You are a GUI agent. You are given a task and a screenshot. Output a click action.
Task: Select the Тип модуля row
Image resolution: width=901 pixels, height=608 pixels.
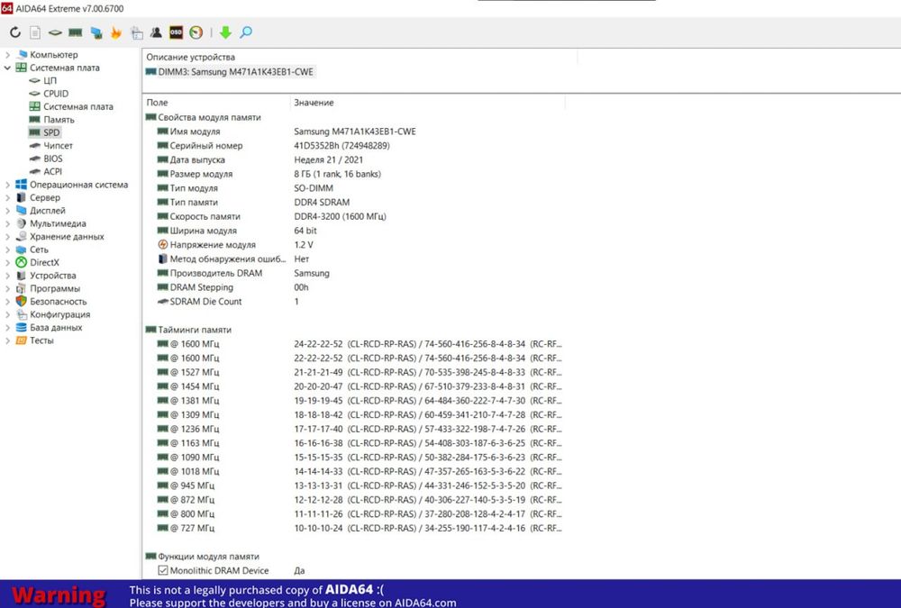(353, 188)
